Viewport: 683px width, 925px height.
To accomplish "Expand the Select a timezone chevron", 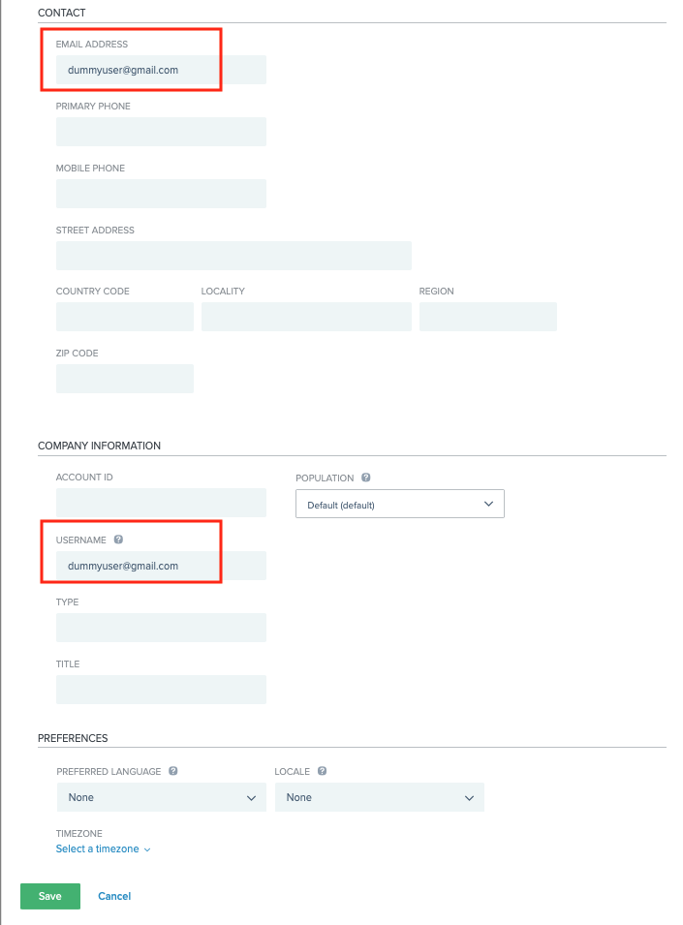I will coord(147,848).
